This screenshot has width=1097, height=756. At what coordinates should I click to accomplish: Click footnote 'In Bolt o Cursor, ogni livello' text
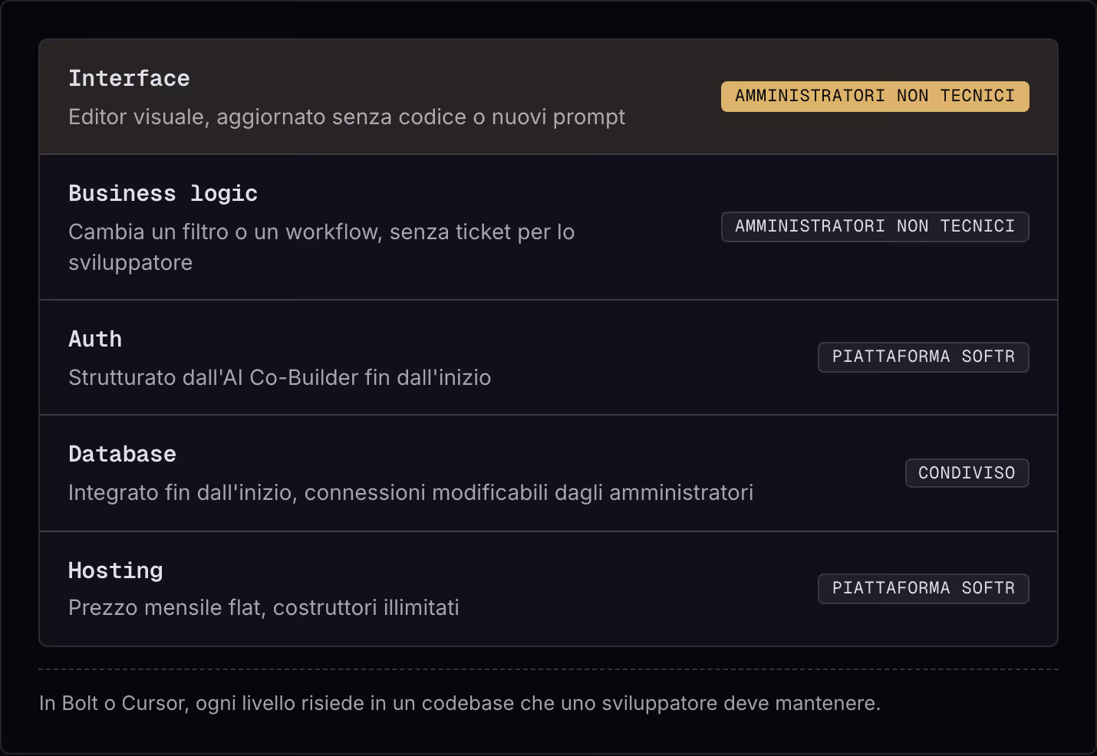[x=460, y=703]
